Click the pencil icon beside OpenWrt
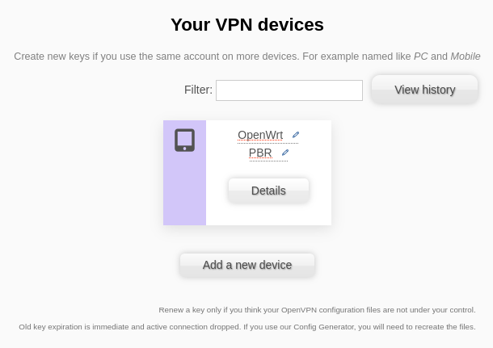493x348 pixels. coord(296,135)
